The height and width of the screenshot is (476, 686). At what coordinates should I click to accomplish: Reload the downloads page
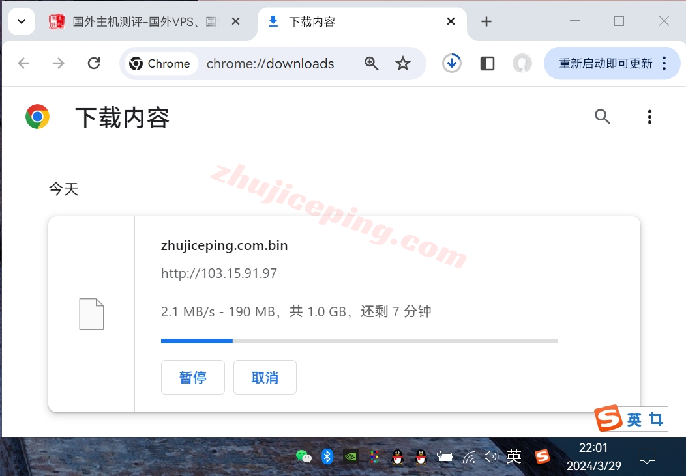(94, 63)
